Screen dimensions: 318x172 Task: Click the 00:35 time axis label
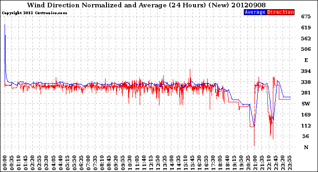[12, 163]
